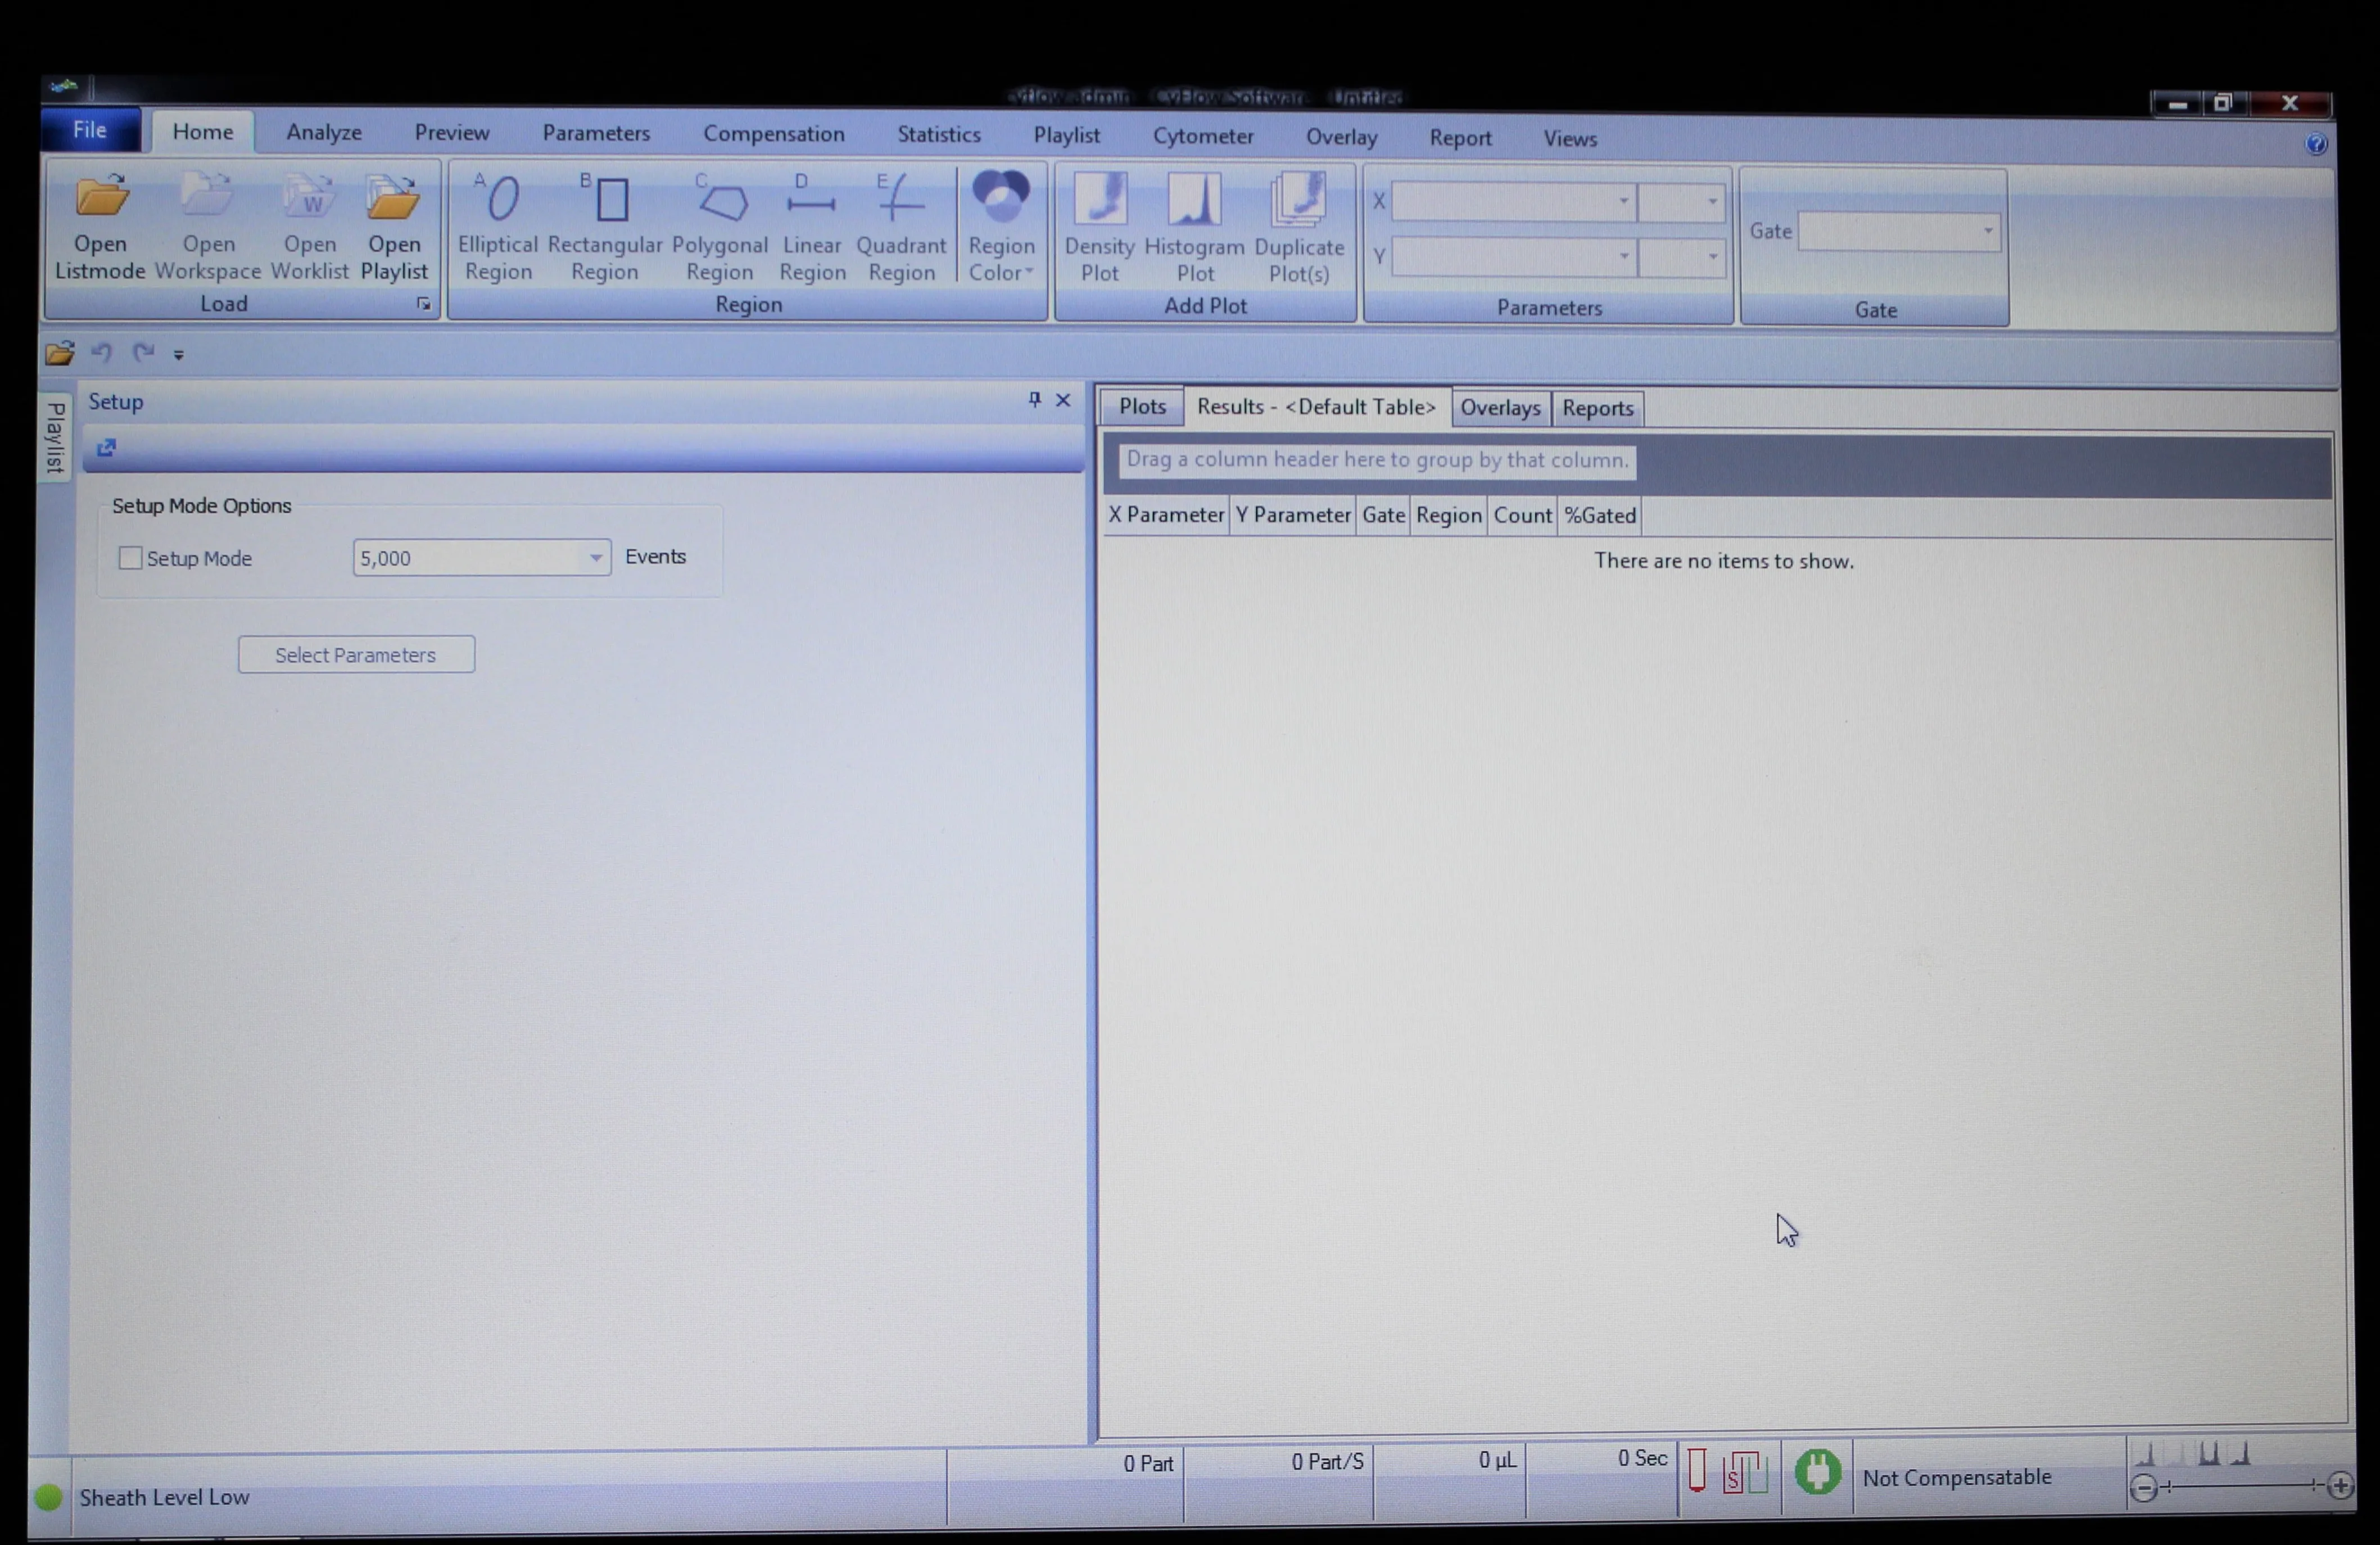The height and width of the screenshot is (1545, 2380).
Task: Expand the Load group dialog launcher
Action: (424, 304)
